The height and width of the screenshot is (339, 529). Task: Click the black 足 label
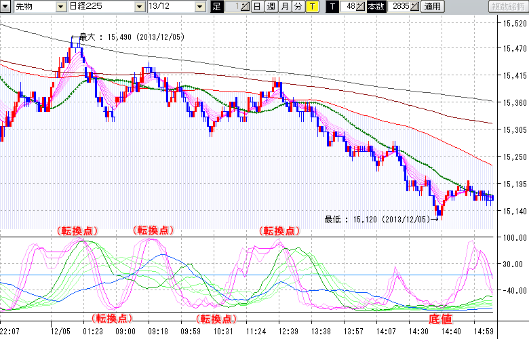[x=216, y=7]
